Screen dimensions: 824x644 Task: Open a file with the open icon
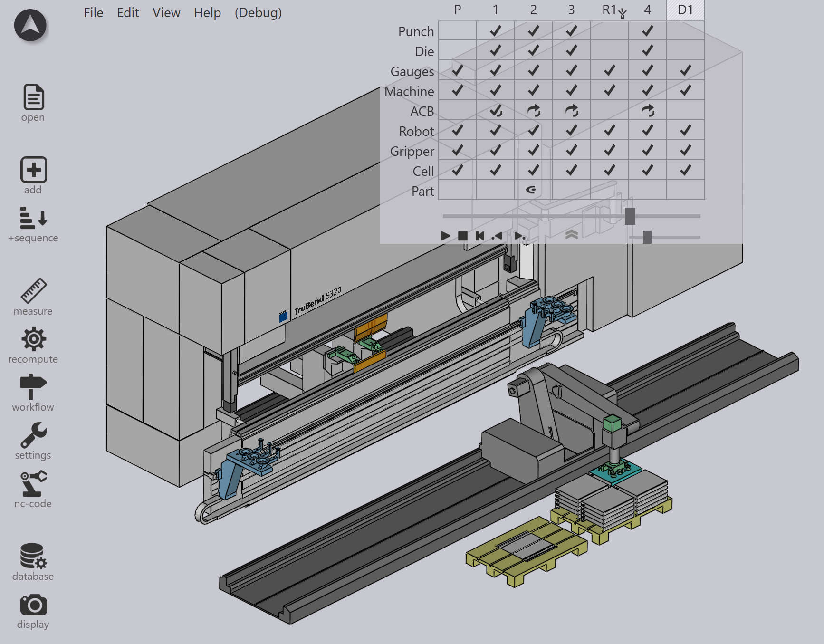(33, 97)
